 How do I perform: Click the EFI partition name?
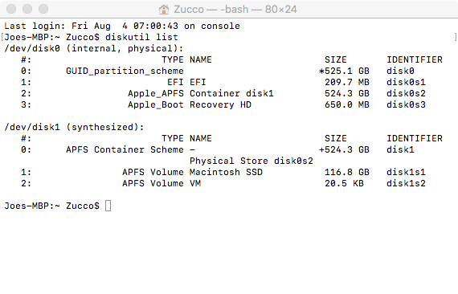198,82
